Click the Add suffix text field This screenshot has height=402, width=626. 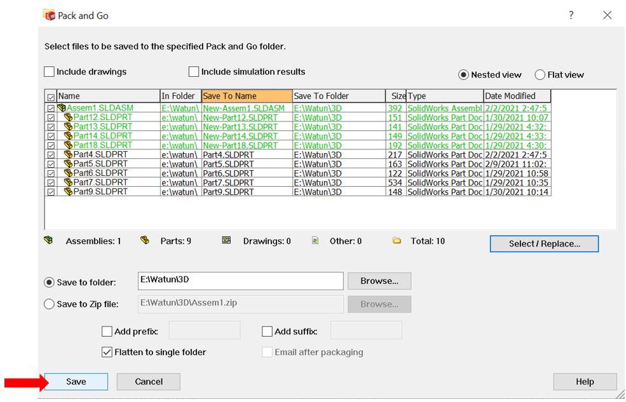367,330
